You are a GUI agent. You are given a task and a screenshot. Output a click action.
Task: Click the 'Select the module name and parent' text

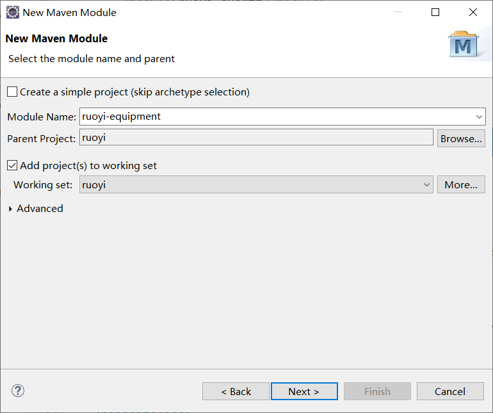coord(91,59)
